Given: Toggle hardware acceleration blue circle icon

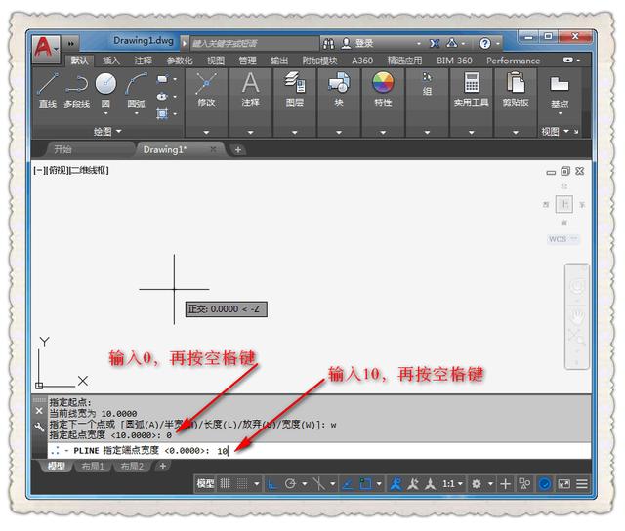Looking at the screenshot, I should click(x=545, y=484).
